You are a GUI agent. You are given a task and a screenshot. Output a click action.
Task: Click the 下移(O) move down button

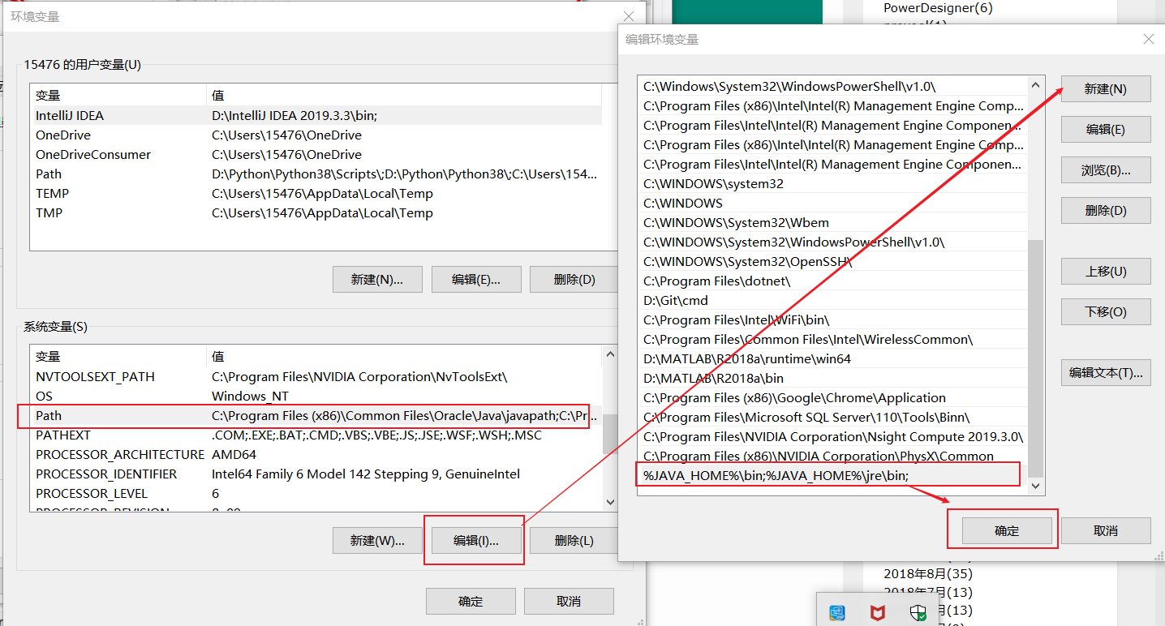coord(1106,312)
